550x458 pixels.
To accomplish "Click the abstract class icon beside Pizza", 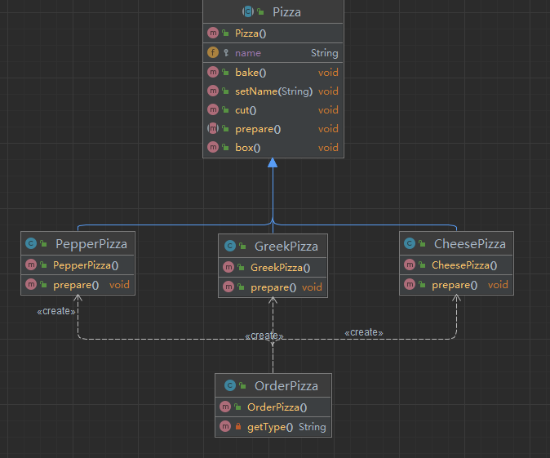I will click(248, 11).
